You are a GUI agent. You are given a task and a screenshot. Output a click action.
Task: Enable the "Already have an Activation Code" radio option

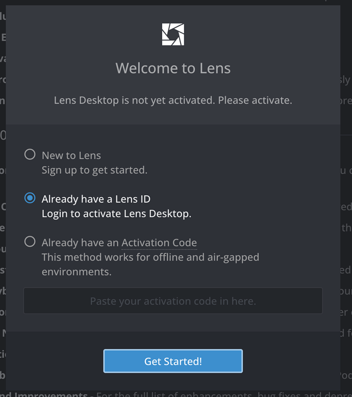pos(30,242)
